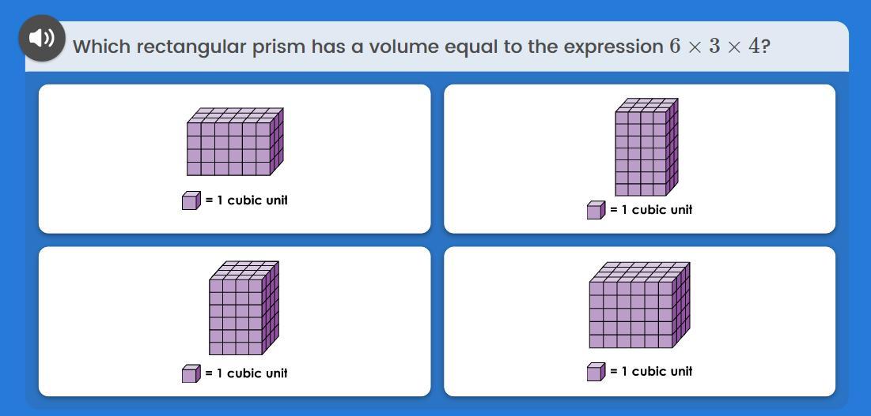Image resolution: width=871 pixels, height=416 pixels.
Task: Click the word 'volume' in the question
Action: (403, 47)
